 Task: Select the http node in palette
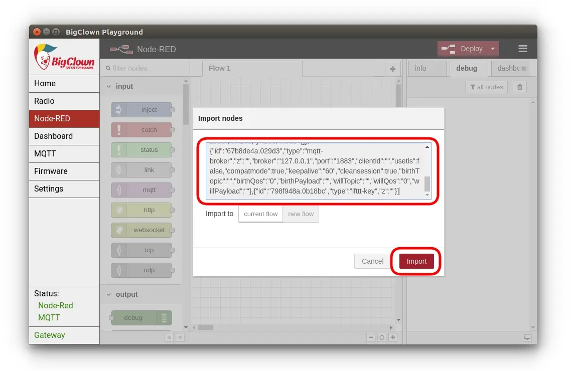[142, 210]
